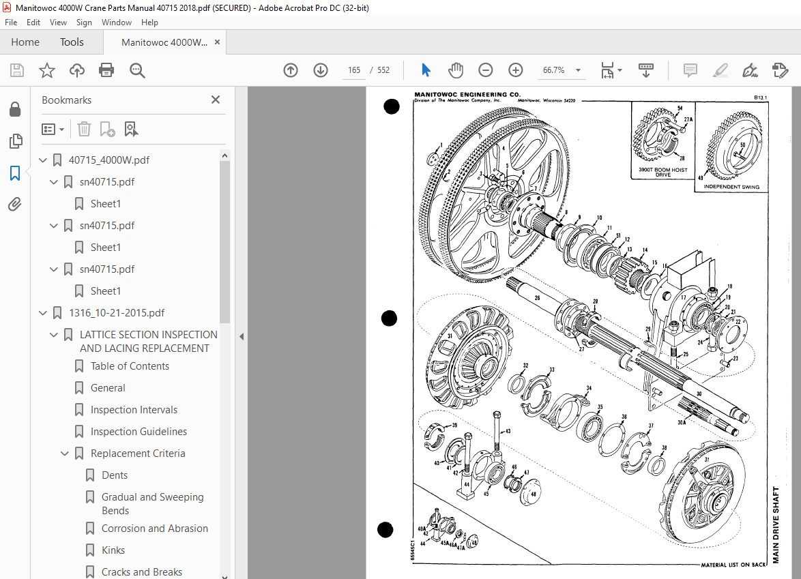Open the Kinks bookmark

pos(113,550)
